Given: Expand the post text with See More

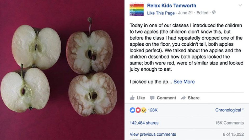Looking at the screenshot, I should (x=184, y=82).
